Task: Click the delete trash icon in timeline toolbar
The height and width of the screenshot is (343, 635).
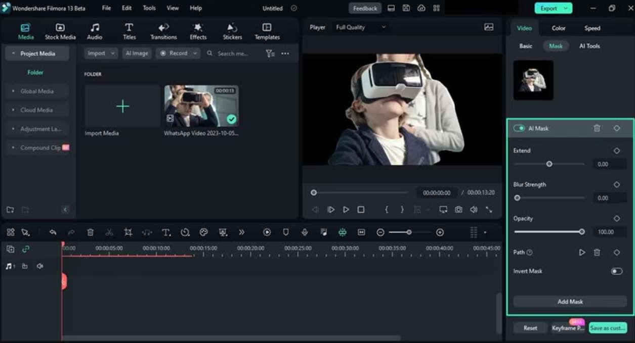Action: click(91, 232)
